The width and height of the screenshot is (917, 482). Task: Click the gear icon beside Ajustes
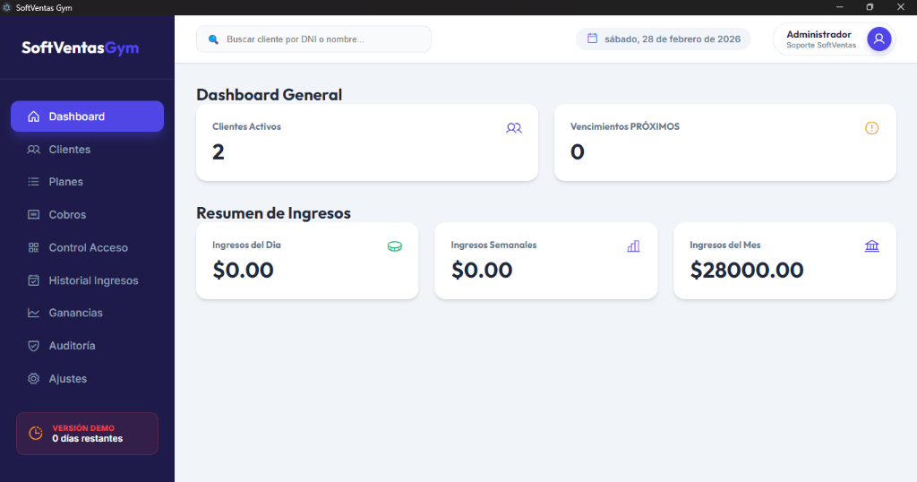(34, 378)
